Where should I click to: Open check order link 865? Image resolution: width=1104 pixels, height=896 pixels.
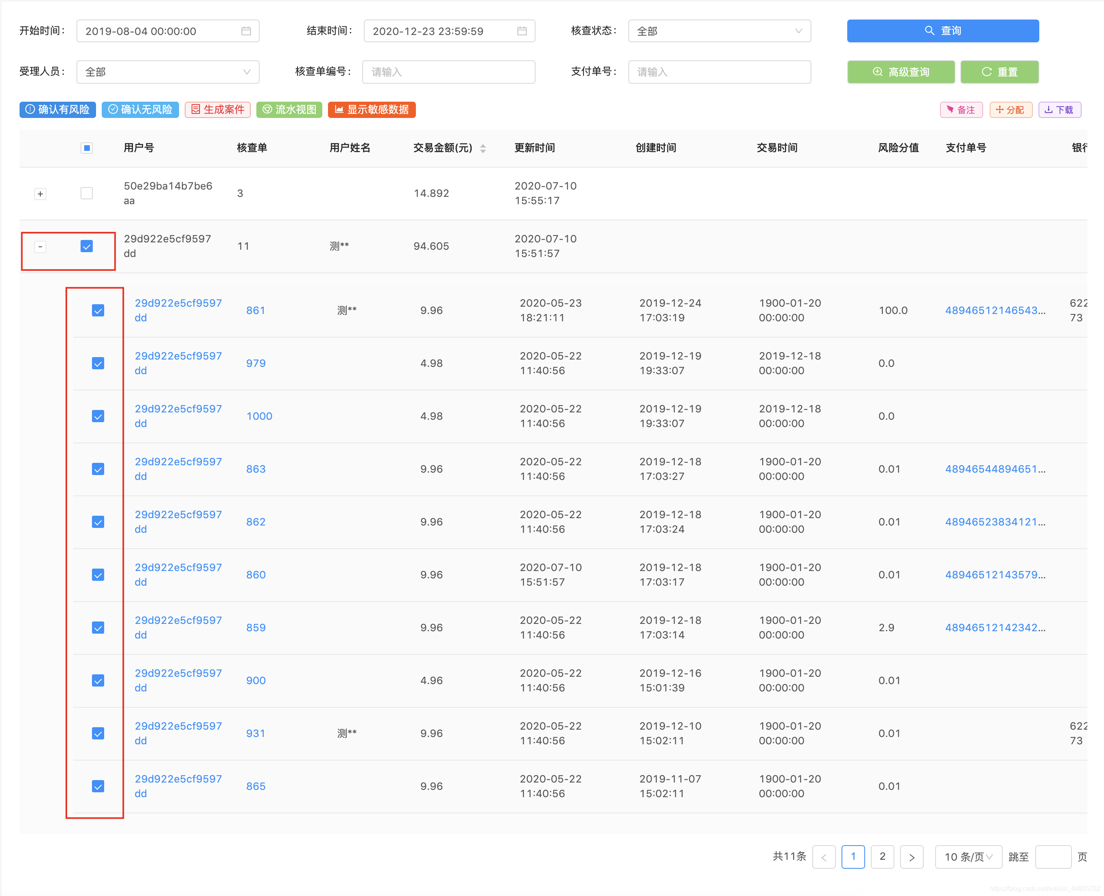[x=256, y=786]
